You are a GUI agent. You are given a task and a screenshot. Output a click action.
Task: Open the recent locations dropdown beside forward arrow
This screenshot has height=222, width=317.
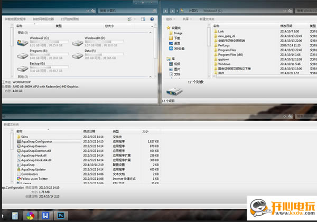click(x=177, y=11)
